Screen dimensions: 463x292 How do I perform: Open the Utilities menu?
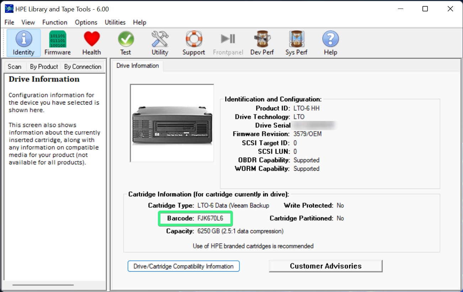115,22
